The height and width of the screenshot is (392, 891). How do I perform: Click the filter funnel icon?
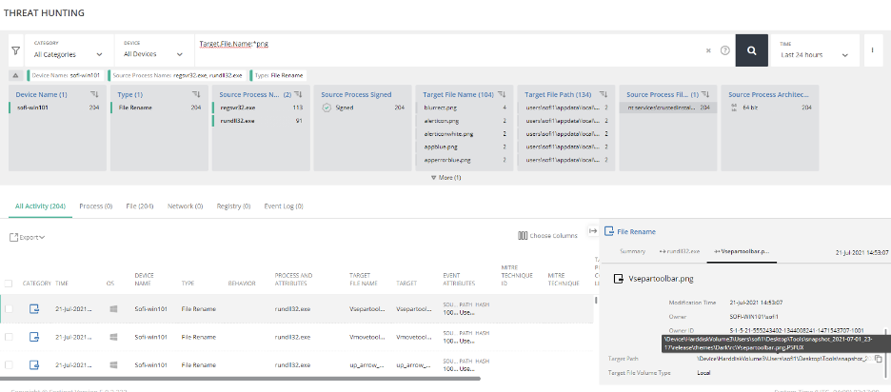coord(15,51)
